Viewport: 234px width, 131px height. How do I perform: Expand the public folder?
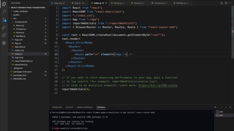click(x=16, y=15)
